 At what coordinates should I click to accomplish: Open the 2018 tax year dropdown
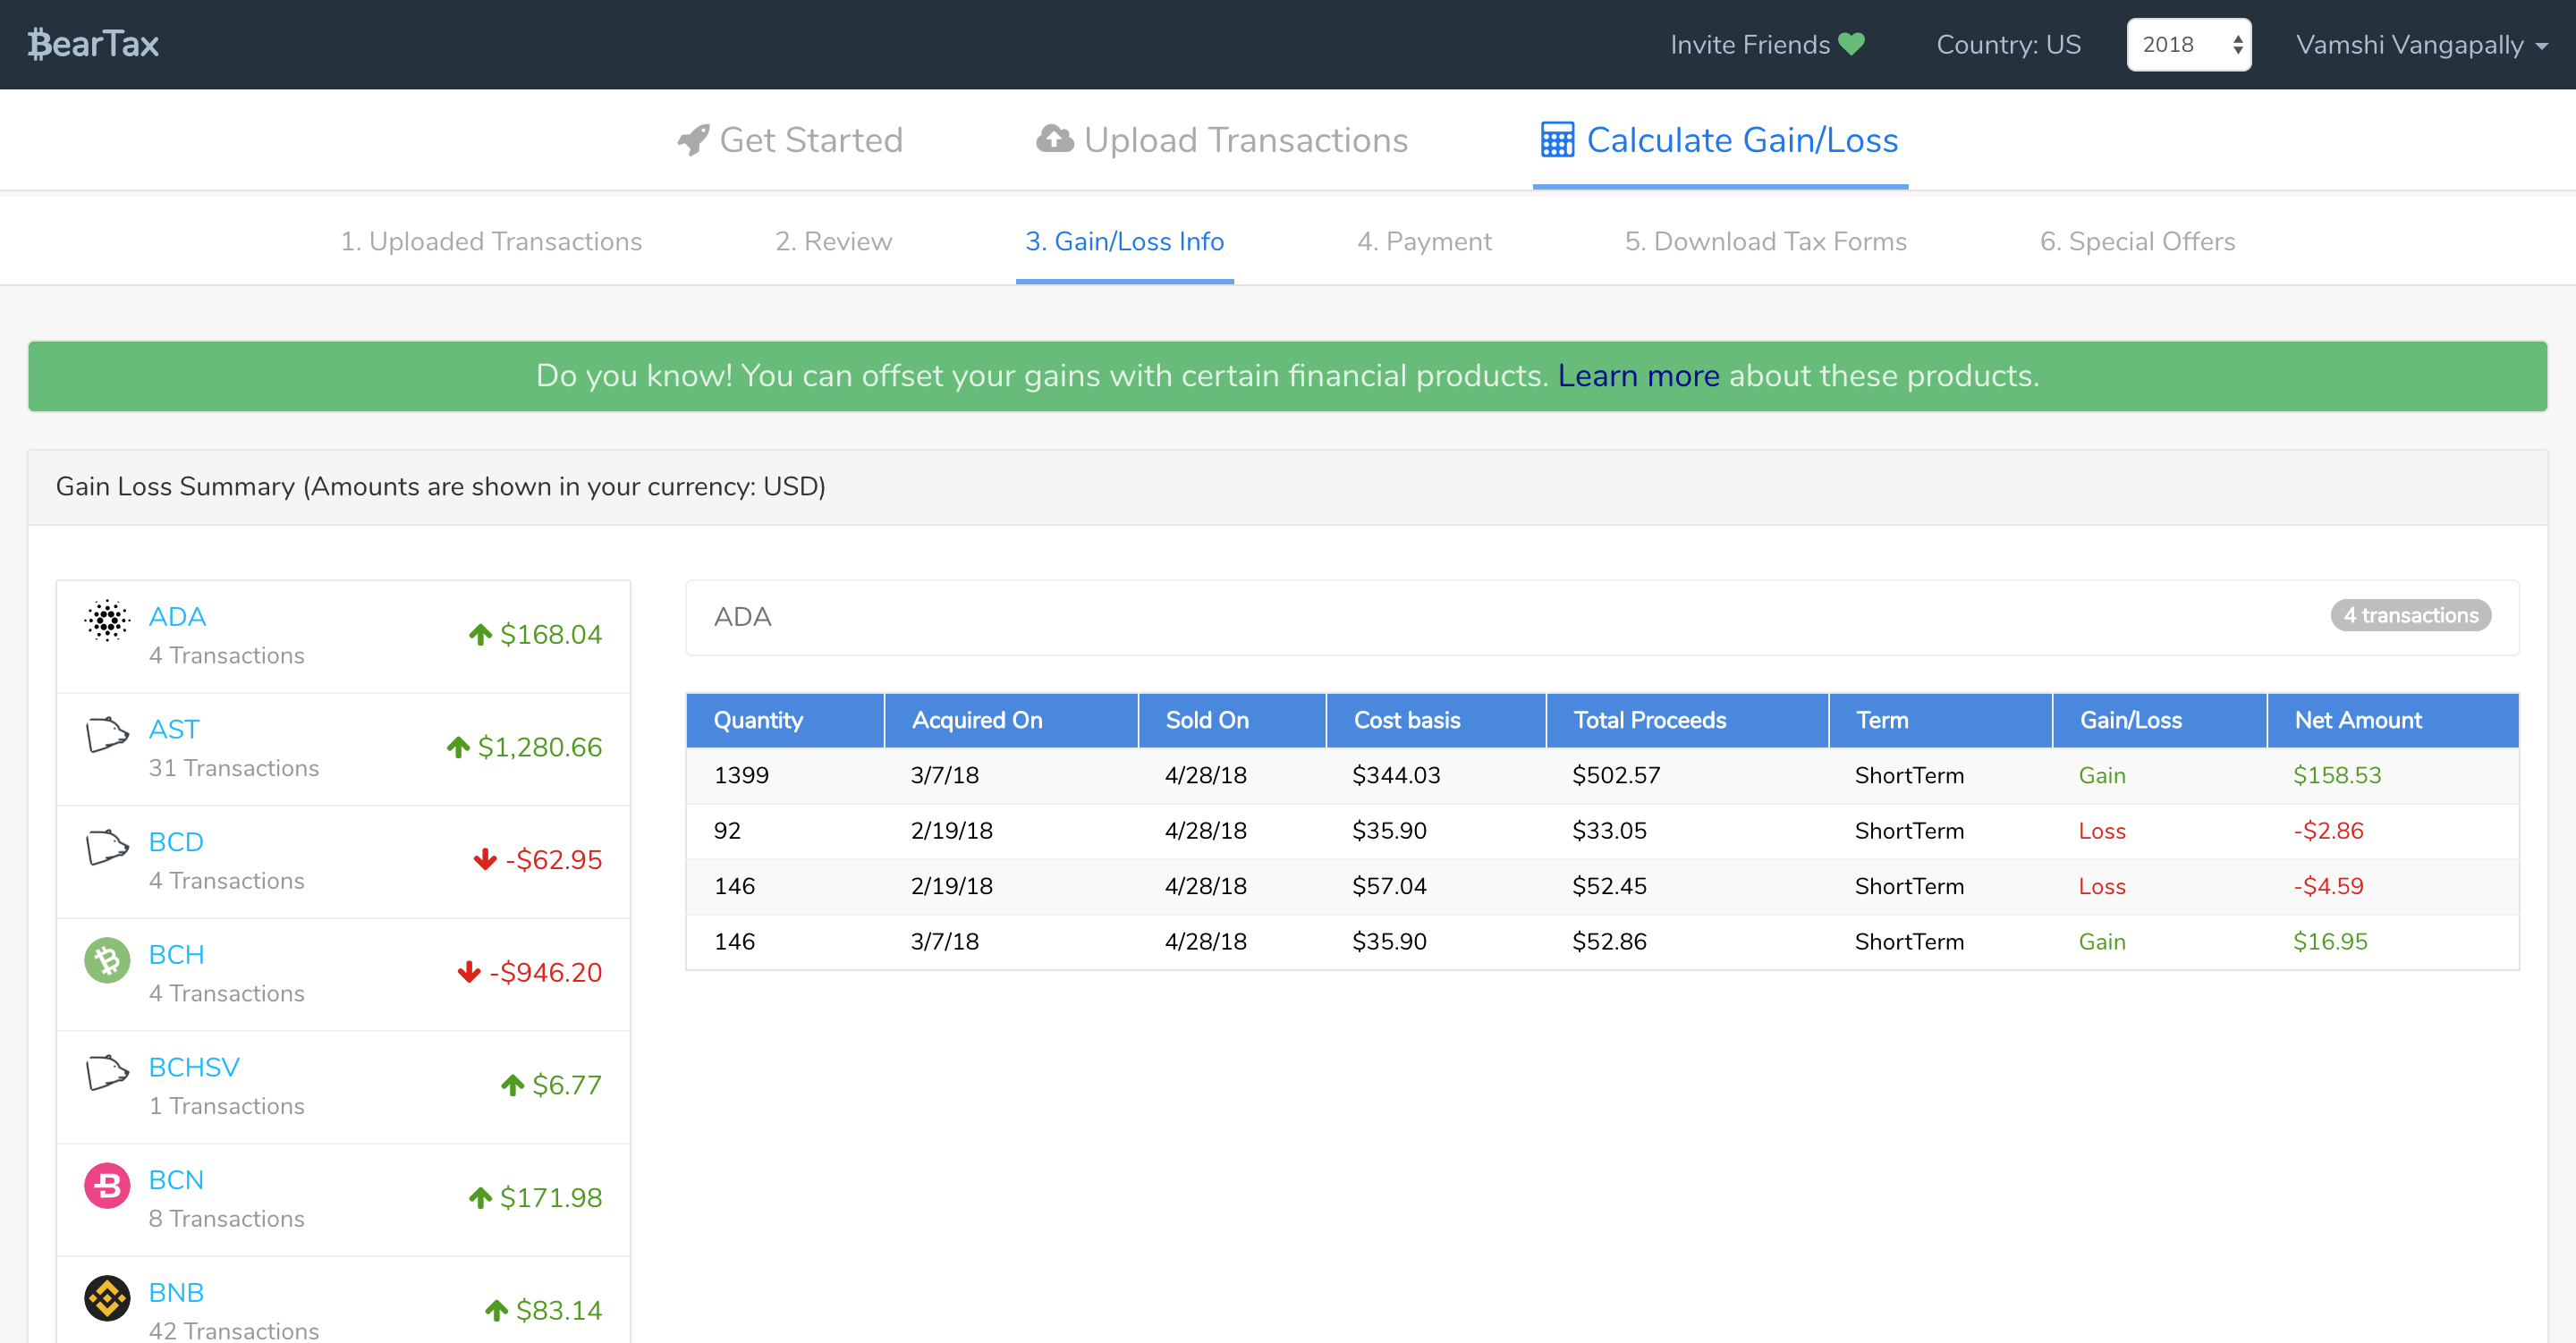pos(2188,44)
